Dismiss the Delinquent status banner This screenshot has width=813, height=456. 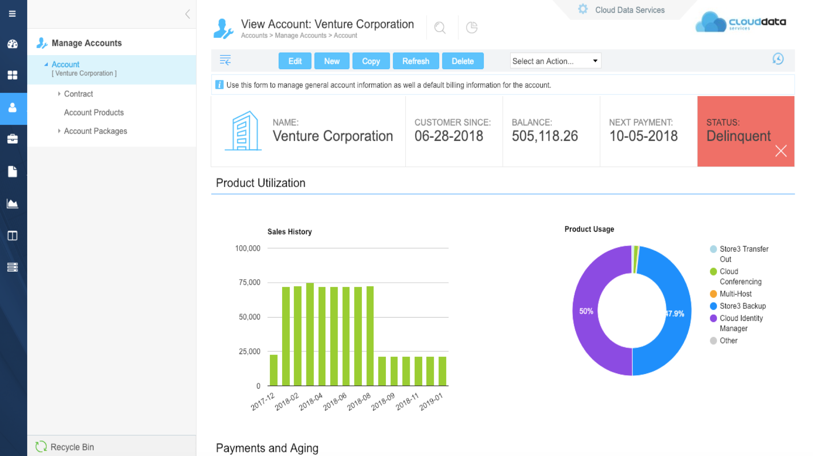(781, 150)
